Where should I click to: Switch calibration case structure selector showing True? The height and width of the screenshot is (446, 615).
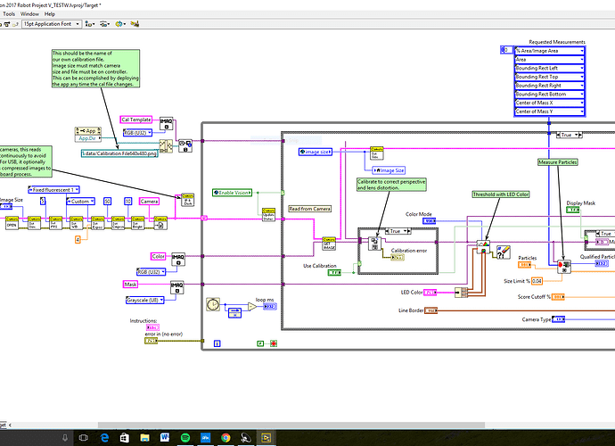coord(398,231)
